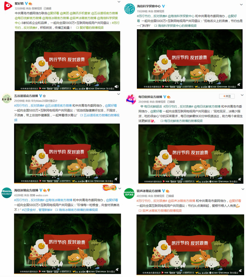Open the #厉行节约，反对浪费# hashtag in 五谷道场 post
The width and height of the screenshot is (246, 277).
click(29, 106)
